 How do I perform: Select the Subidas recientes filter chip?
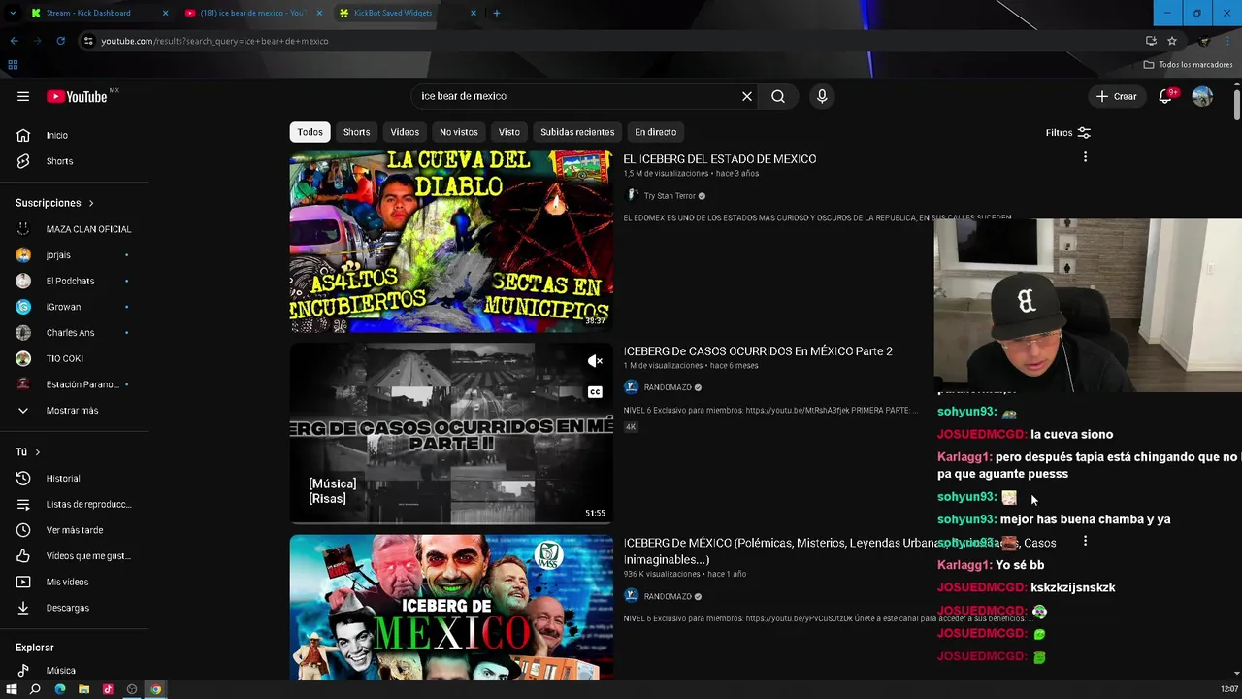[x=577, y=132]
